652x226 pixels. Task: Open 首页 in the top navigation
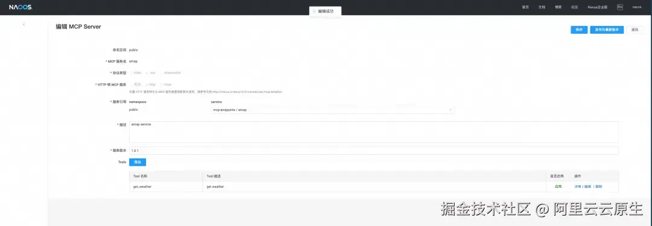click(x=525, y=7)
